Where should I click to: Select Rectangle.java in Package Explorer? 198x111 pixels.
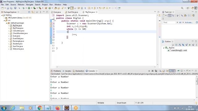(18, 41)
